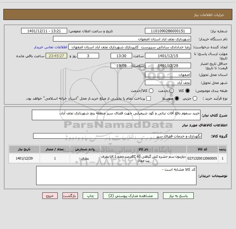Click buyer organization name field
Screen dimensions: 236x229
(122, 39)
